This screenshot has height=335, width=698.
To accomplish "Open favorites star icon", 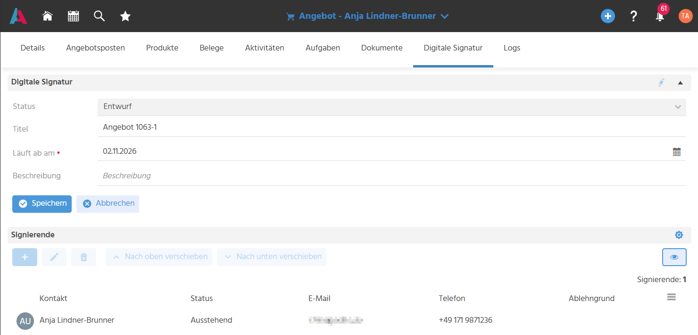I will click(x=125, y=16).
